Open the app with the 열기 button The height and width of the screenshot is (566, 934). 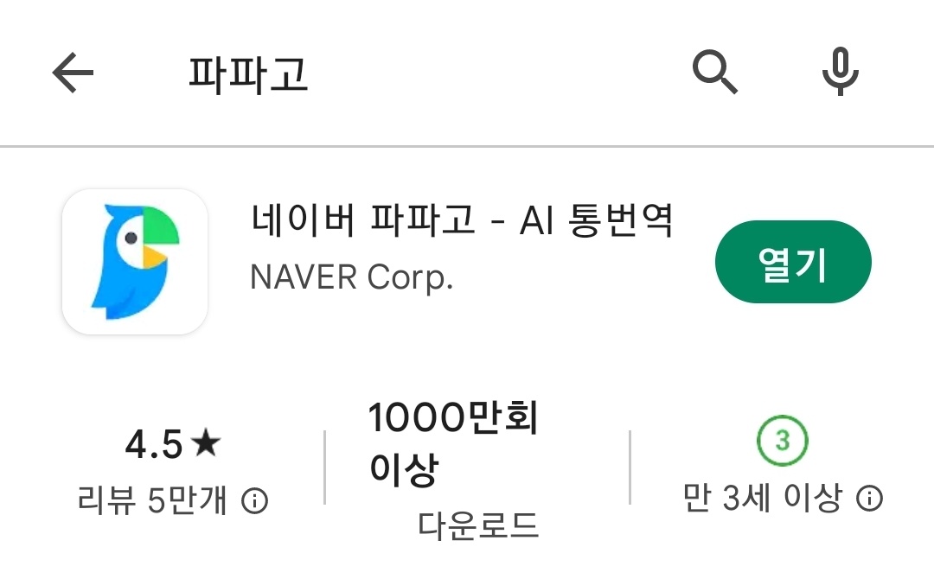tap(793, 262)
